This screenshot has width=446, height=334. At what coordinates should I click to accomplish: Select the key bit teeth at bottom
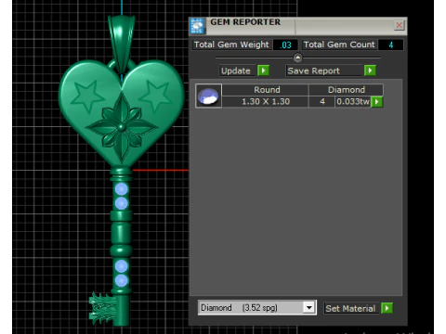pyautogui.click(x=102, y=309)
